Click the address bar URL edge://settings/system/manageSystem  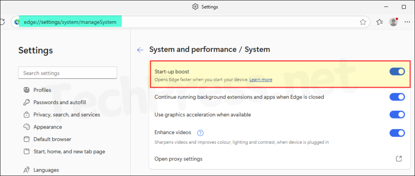(70, 22)
